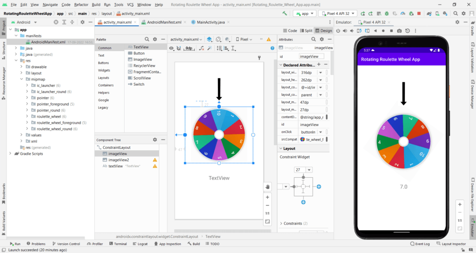Image resolution: width=476 pixels, height=253 pixels.
Task: Click the roulette wheel in emulator
Action: (403, 141)
